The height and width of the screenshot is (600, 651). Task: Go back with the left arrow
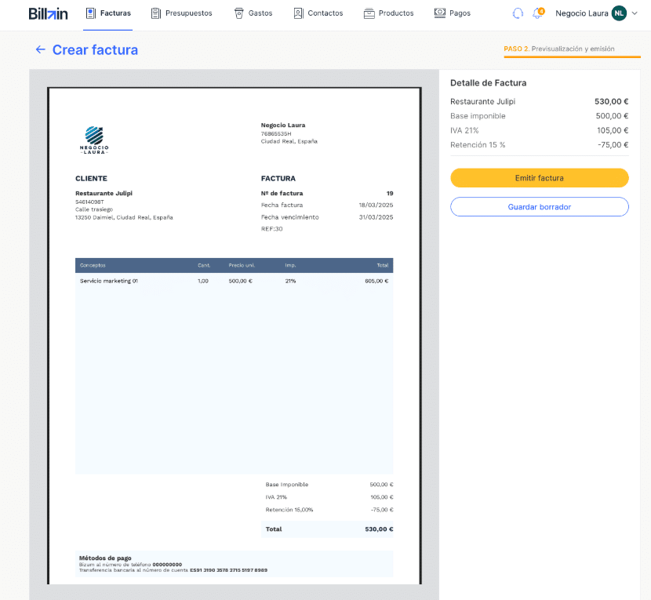(41, 50)
